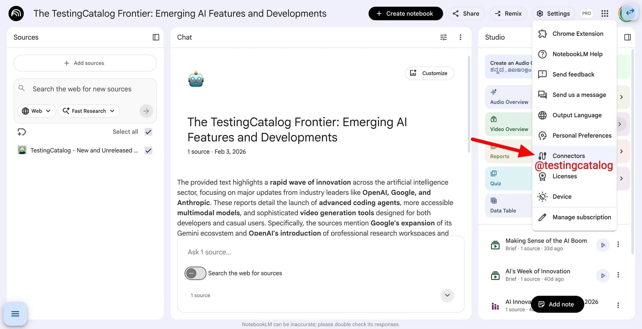The width and height of the screenshot is (642, 329).
Task: Open Chat panel three-dot menu
Action: (x=460, y=37)
